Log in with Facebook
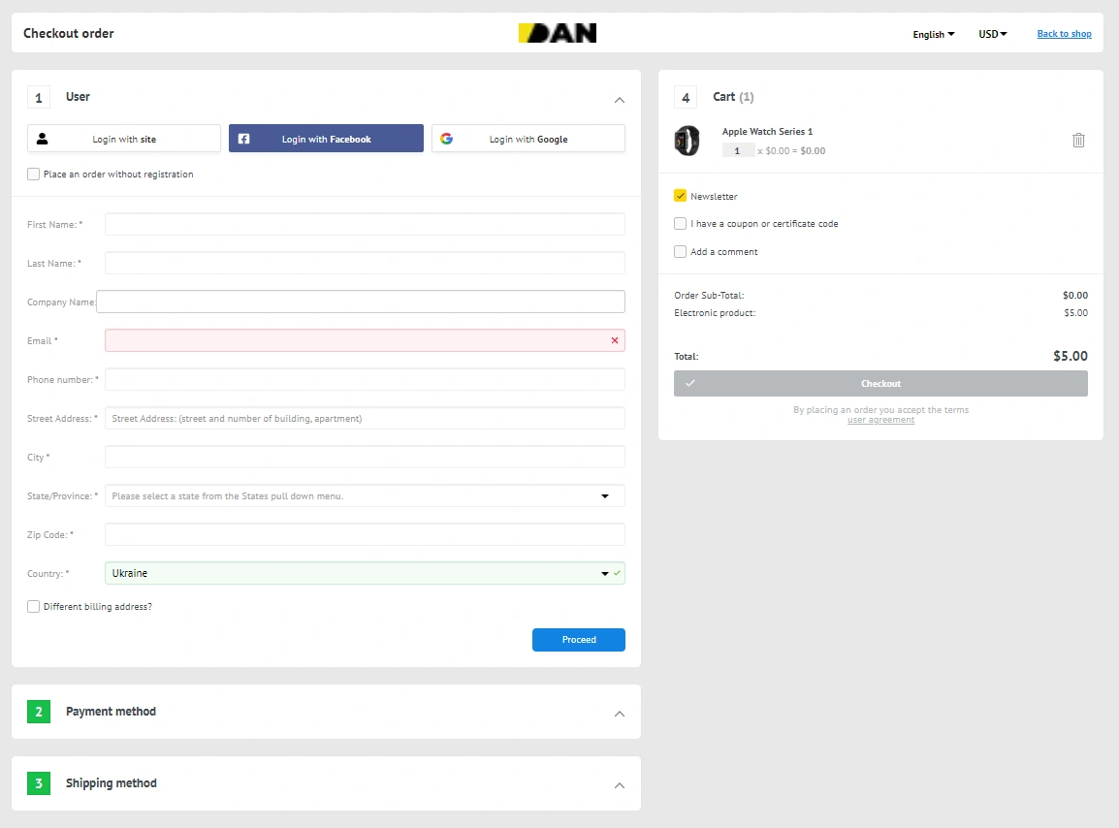1119x828 pixels. click(326, 139)
